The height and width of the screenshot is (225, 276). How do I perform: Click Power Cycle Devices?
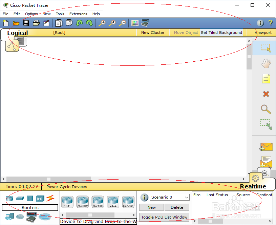[67, 187]
